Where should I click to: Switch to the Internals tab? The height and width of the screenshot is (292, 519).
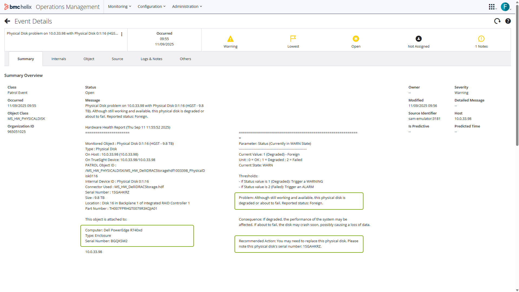[x=59, y=59]
